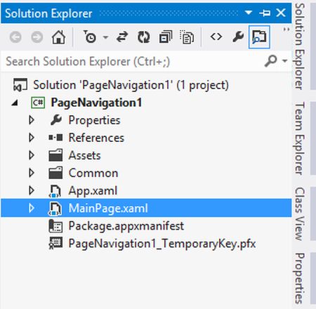
Task: Click the Assets folder icon
Action: coord(55,155)
